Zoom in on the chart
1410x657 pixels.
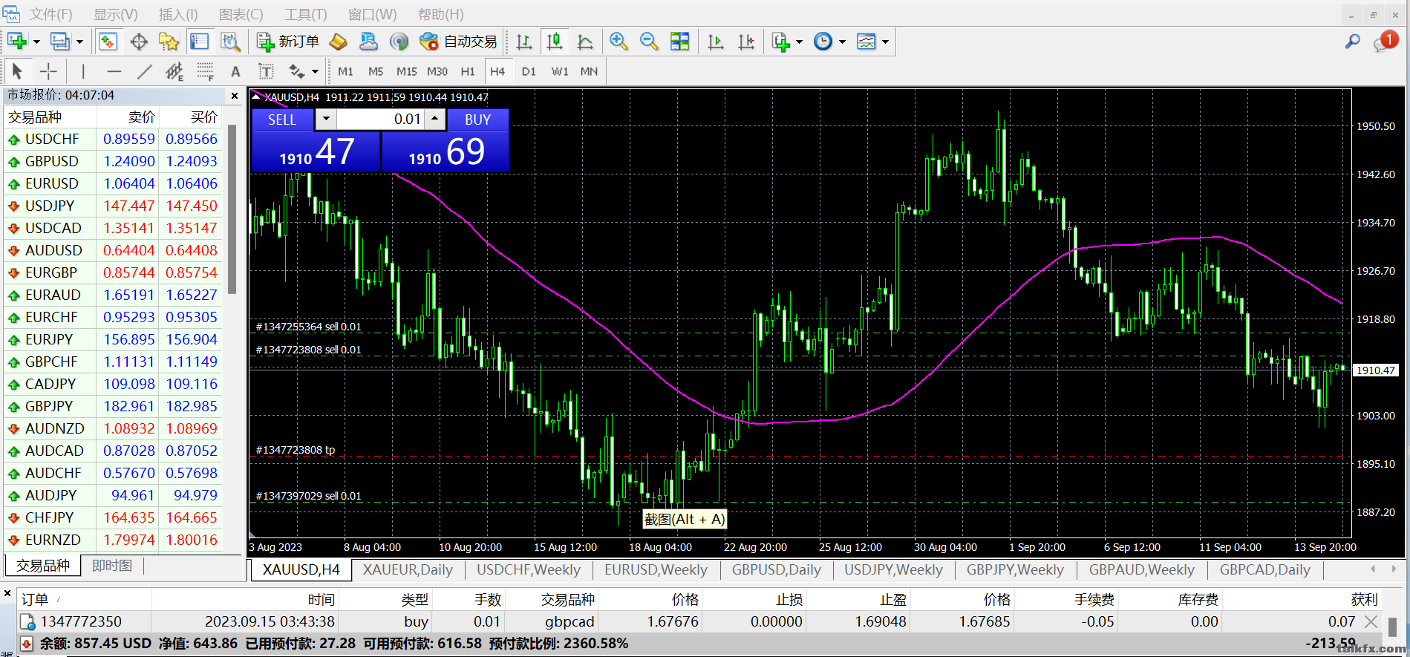point(618,42)
